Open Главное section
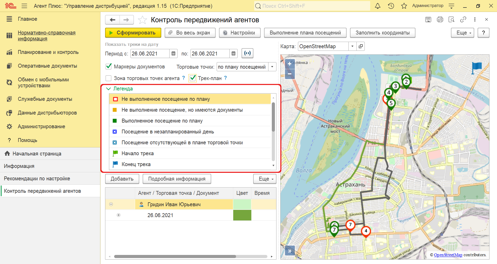This screenshot has width=497, height=264. pyautogui.click(x=27, y=19)
